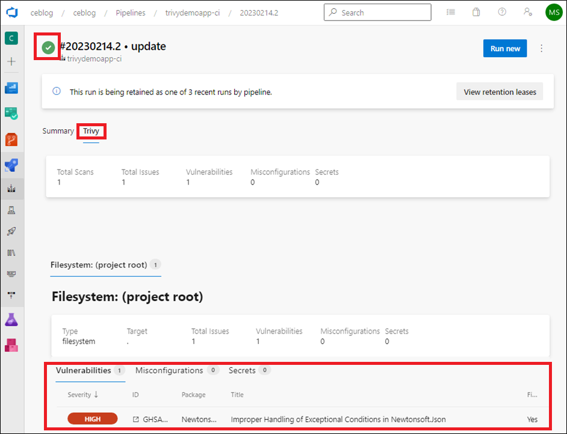This screenshot has height=434, width=567.
Task: Open the 20230214.2 breadcrumb link
Action: click(x=259, y=13)
